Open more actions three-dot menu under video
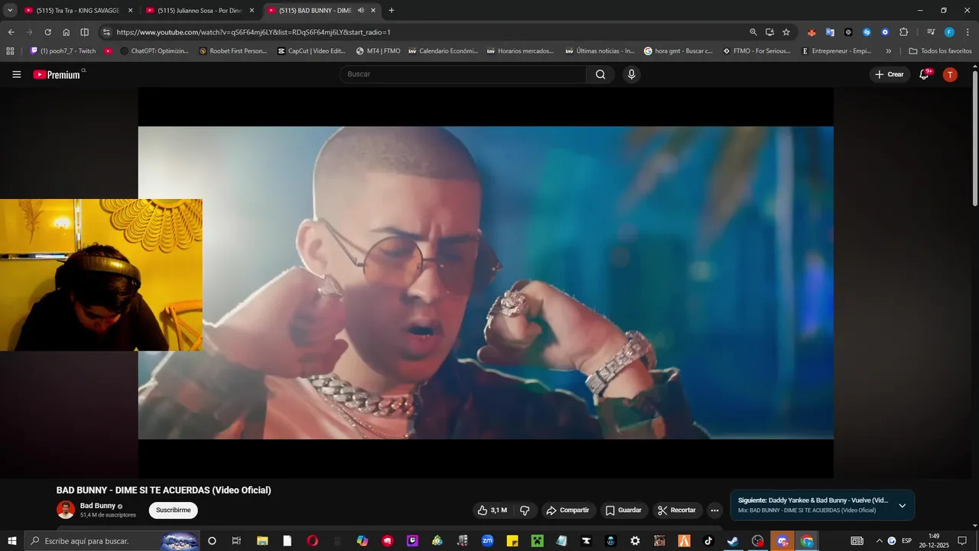This screenshot has width=979, height=551. pos(714,510)
